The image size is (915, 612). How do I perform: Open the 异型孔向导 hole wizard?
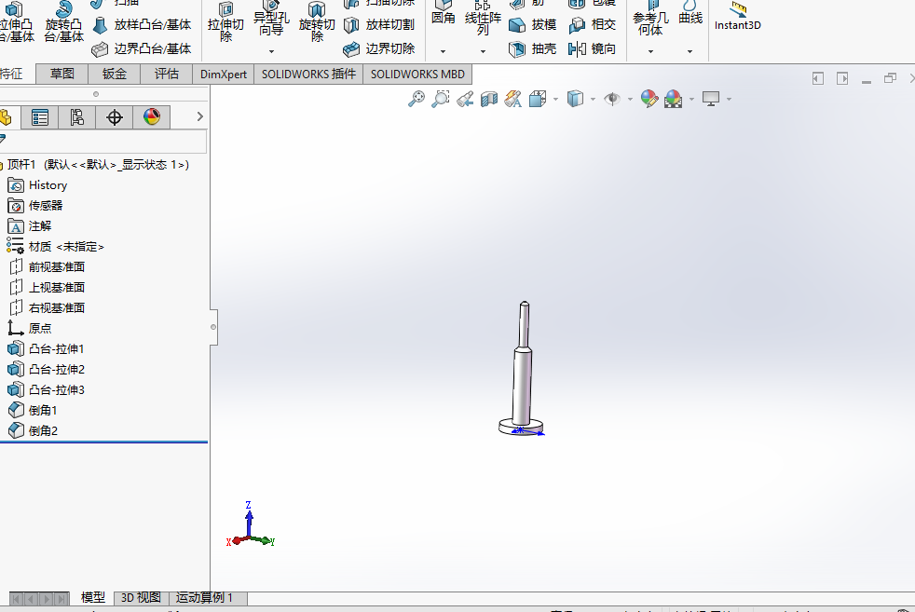(271, 19)
